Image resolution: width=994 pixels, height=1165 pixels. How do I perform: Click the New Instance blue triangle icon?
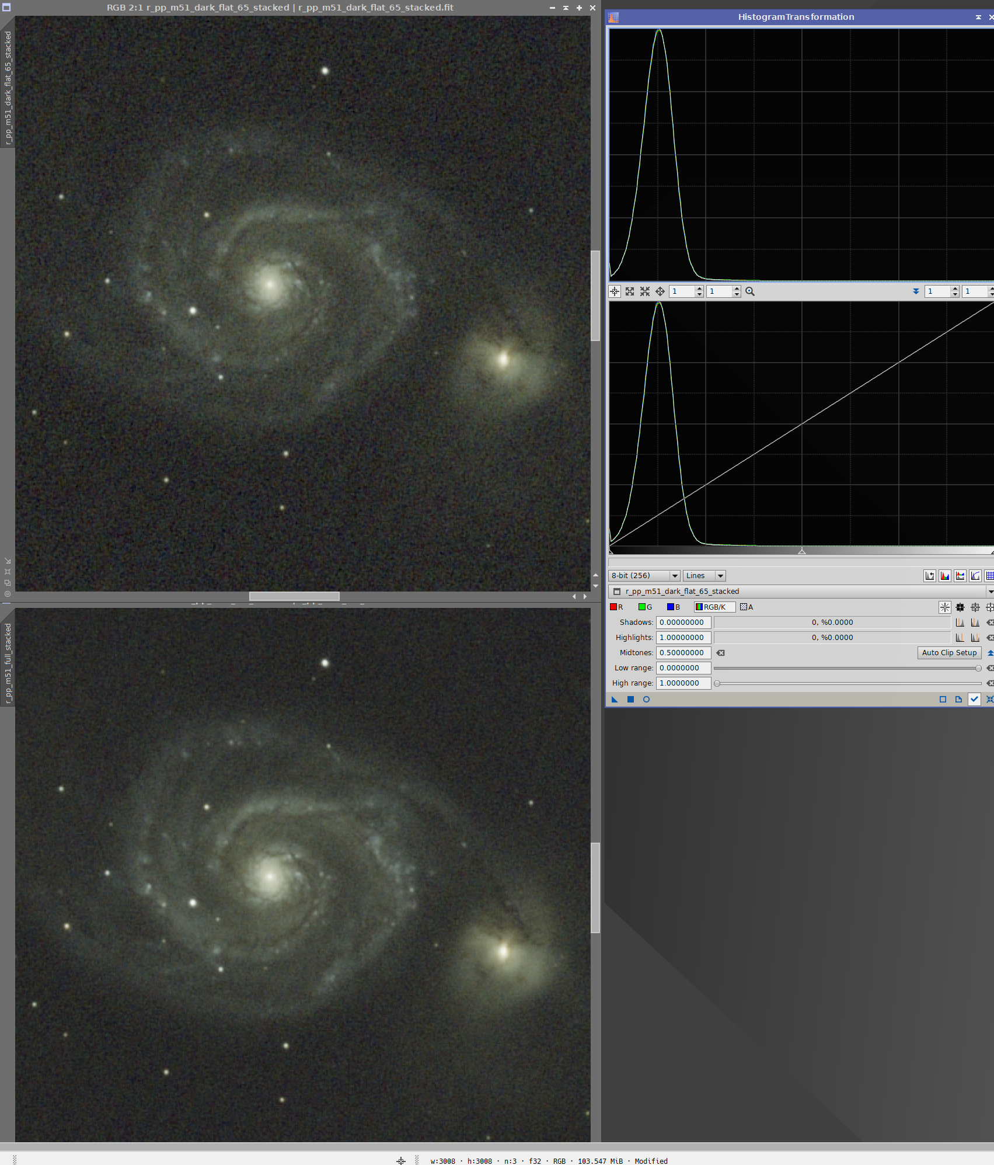click(x=615, y=700)
